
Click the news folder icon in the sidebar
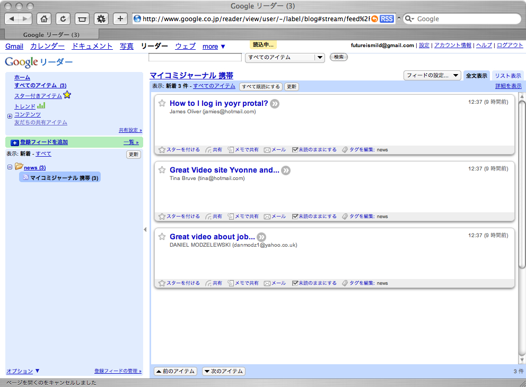(19, 166)
